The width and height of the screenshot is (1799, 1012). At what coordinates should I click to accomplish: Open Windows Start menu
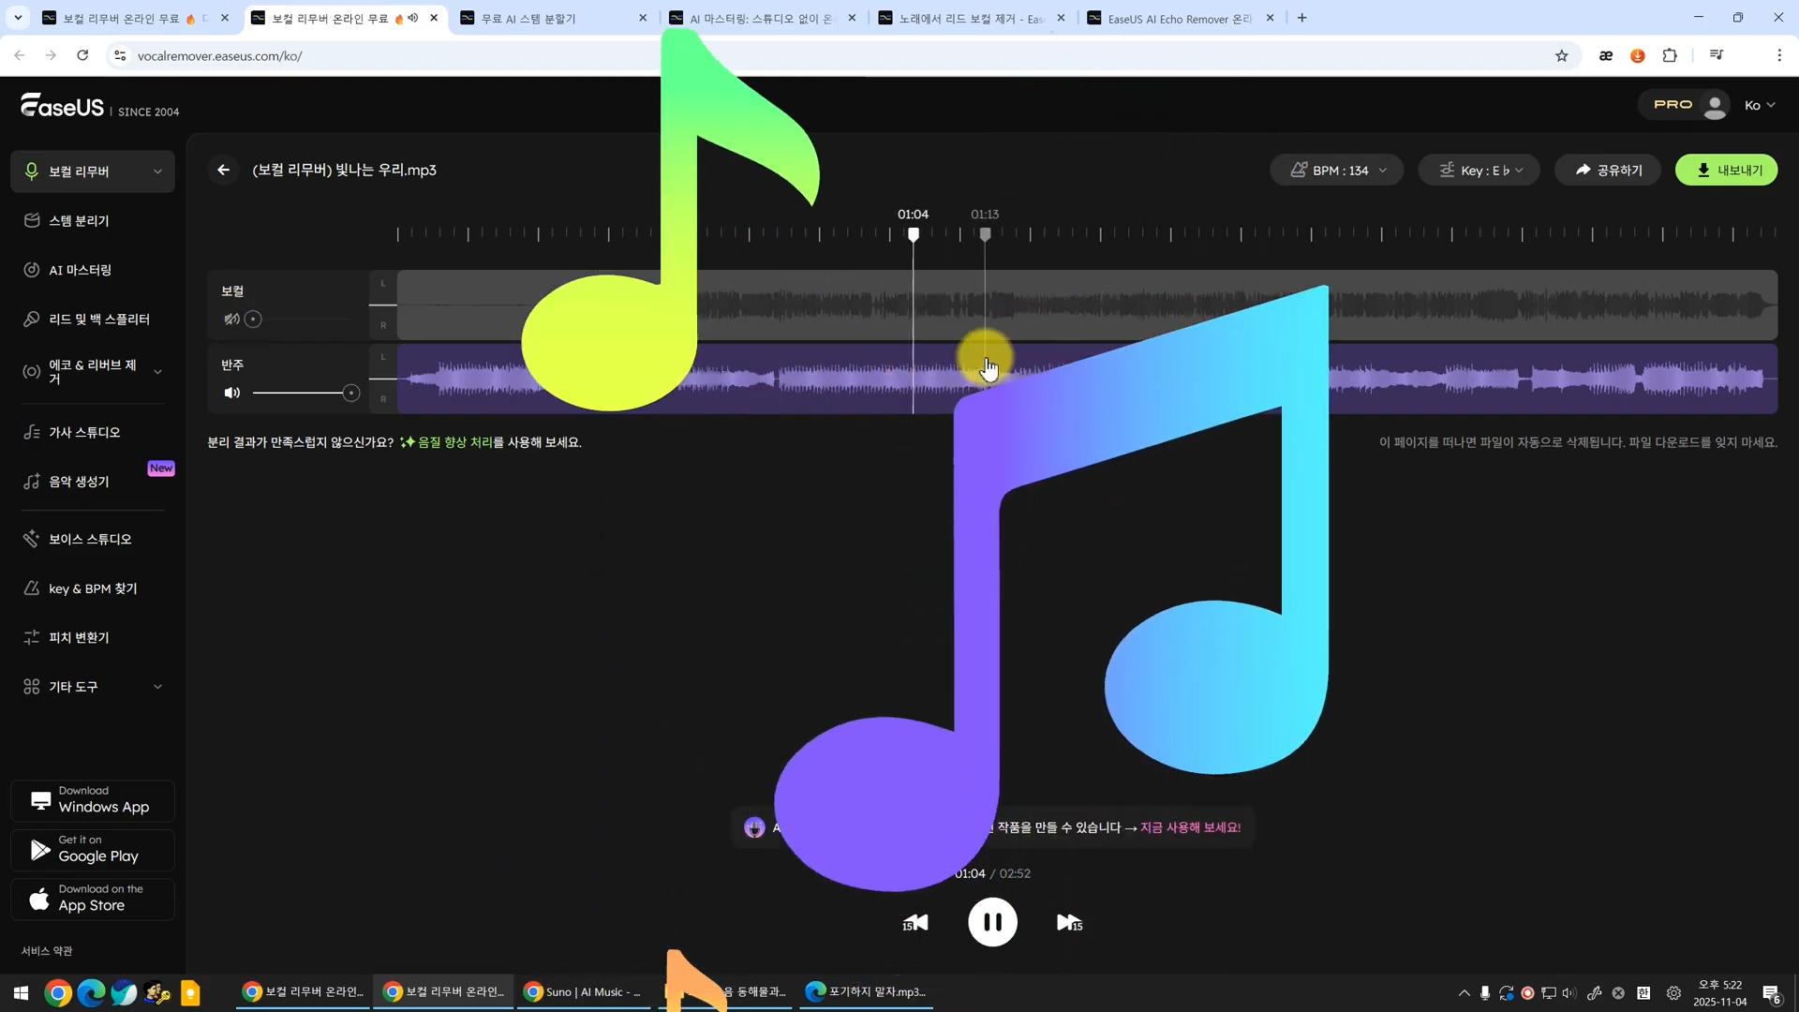(21, 992)
